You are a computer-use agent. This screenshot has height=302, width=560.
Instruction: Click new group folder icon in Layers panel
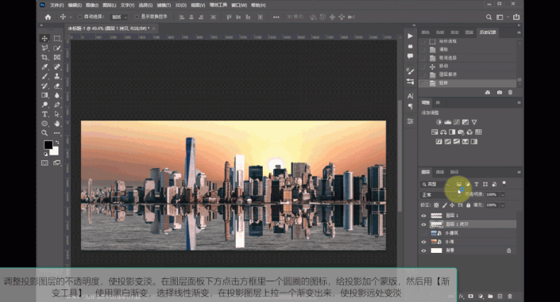coord(490,296)
